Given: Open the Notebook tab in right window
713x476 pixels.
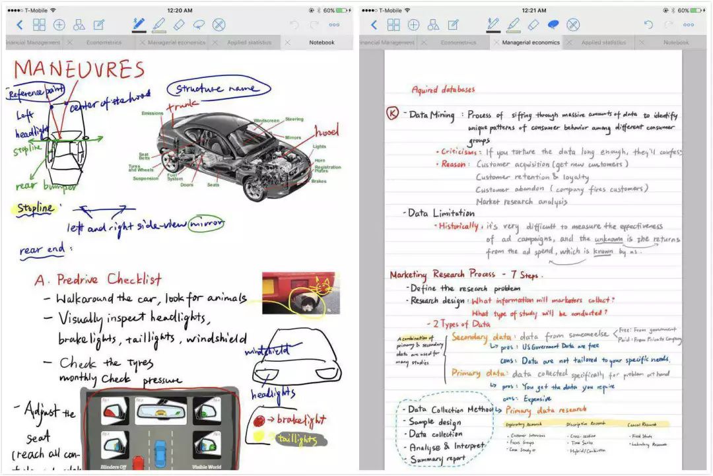Looking at the screenshot, I should pos(675,42).
